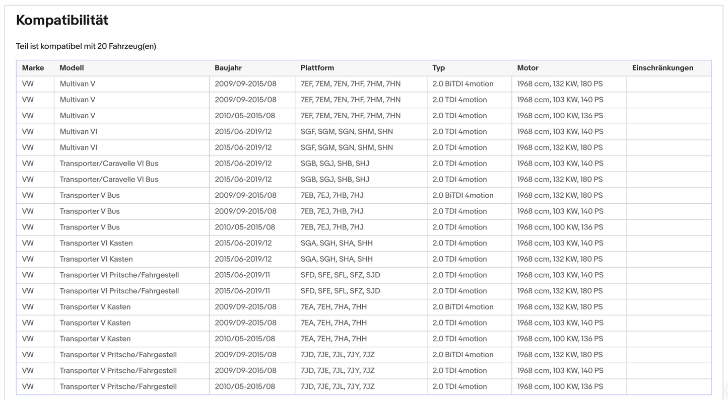
Task: Click Transporter V Kasten model in 136 PS row
Action: pyautogui.click(x=95, y=339)
